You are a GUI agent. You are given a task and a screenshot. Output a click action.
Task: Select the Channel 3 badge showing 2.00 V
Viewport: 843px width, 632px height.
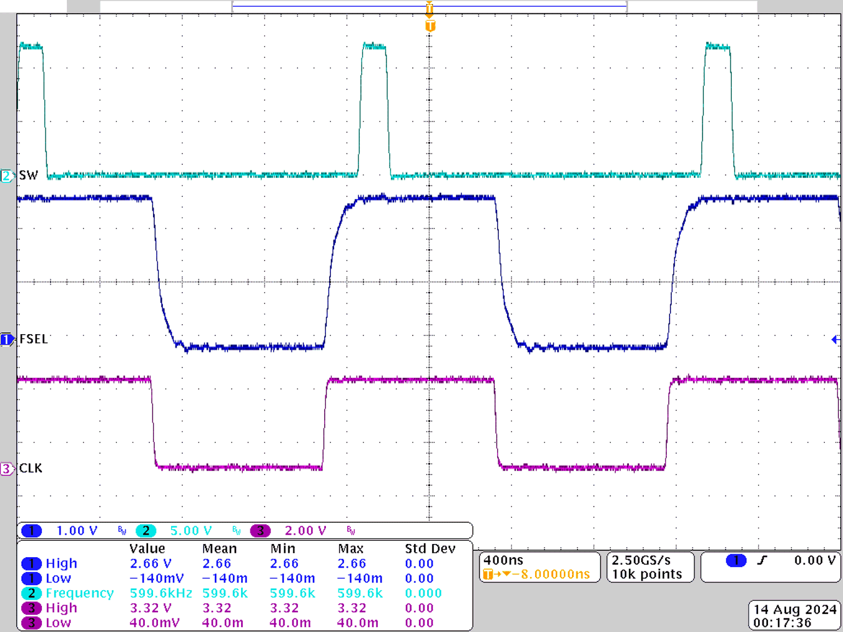260,530
